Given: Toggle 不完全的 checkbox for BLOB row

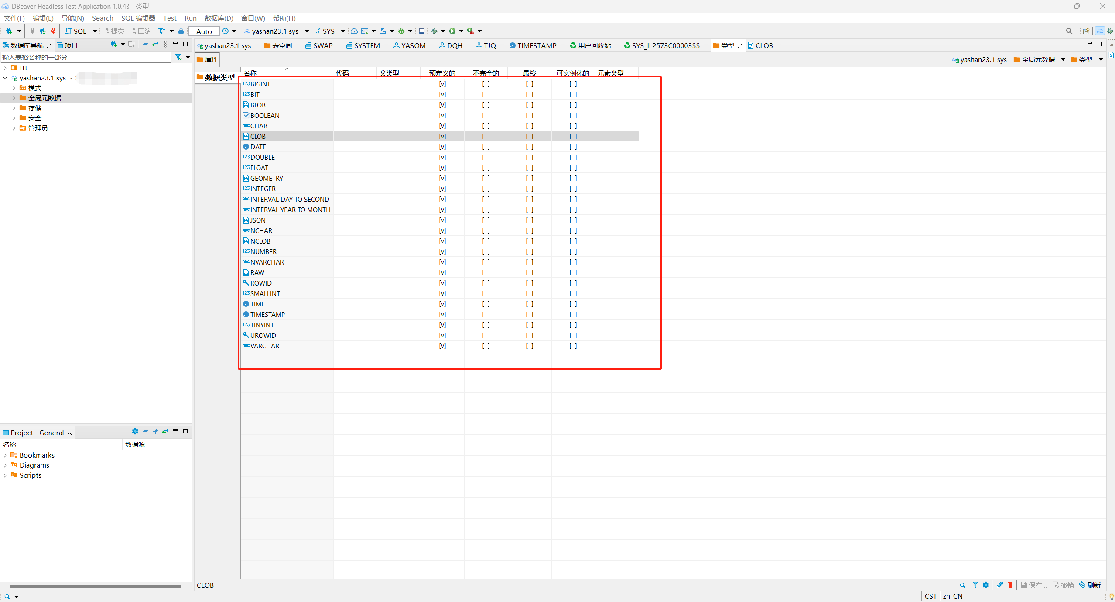Looking at the screenshot, I should click(x=486, y=105).
